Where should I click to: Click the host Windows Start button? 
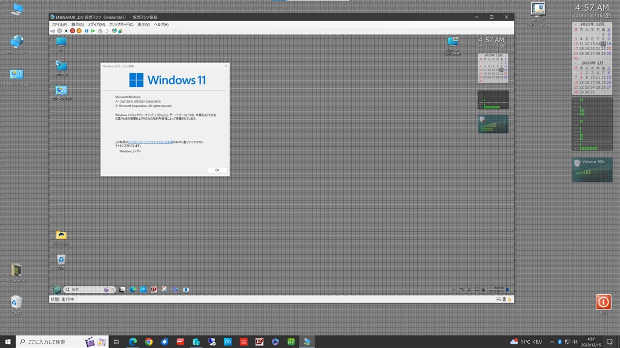point(7,342)
